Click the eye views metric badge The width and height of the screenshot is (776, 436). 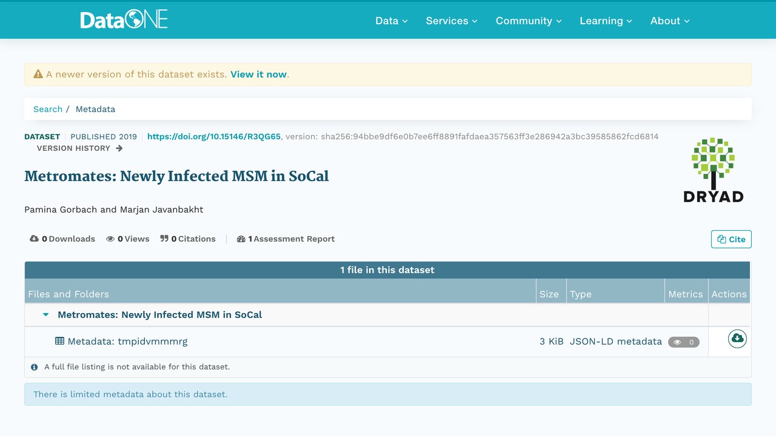684,342
